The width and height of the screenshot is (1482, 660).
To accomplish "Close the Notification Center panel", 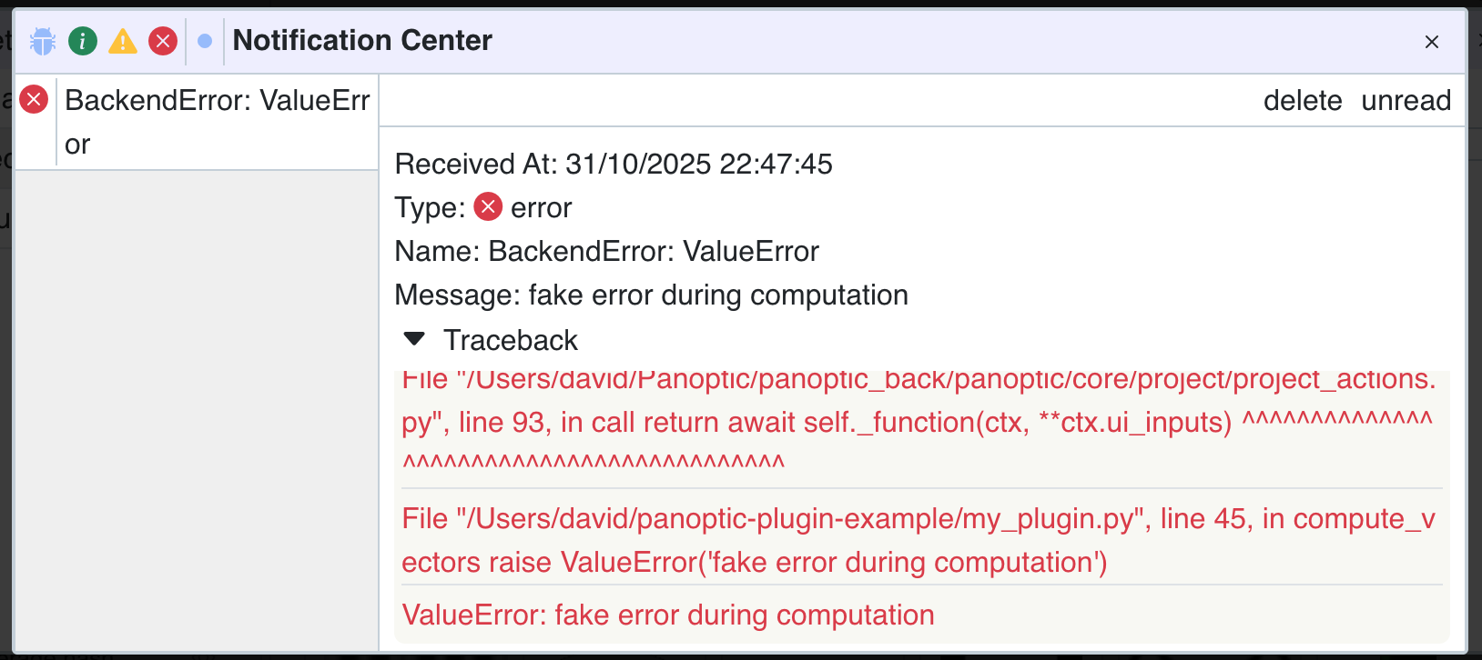I will [1431, 42].
